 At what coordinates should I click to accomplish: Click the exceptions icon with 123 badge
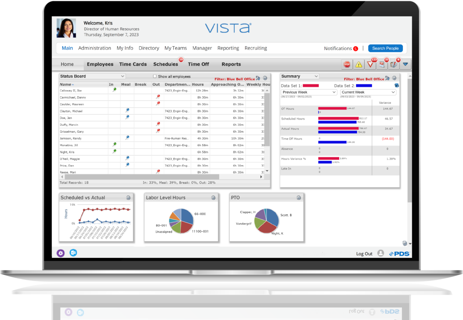[370, 64]
